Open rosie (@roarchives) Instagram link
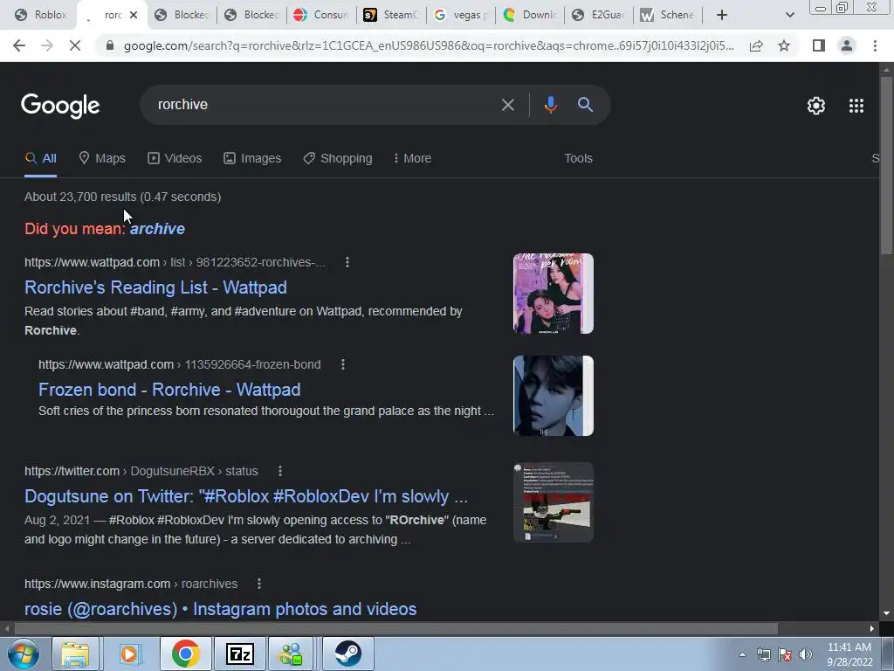 coord(221,609)
